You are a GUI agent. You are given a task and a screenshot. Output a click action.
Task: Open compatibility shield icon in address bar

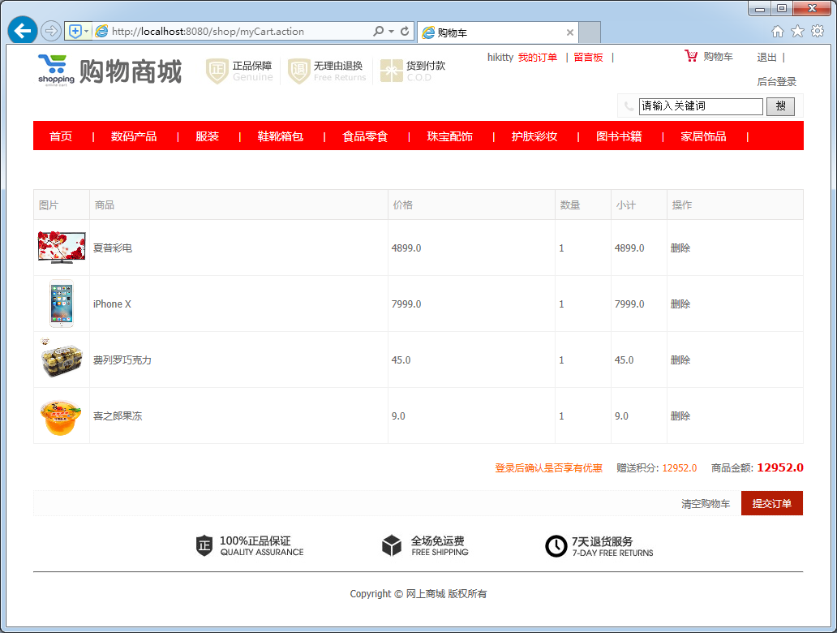coord(75,31)
